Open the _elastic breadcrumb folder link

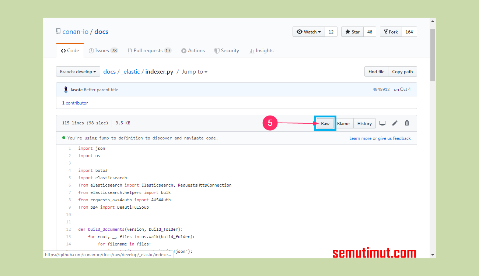coord(131,71)
